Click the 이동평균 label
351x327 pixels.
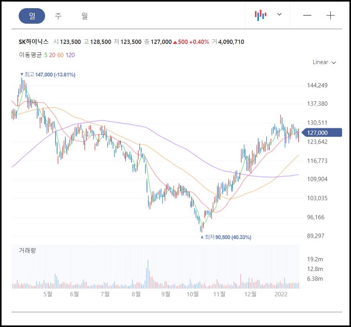tap(30, 55)
